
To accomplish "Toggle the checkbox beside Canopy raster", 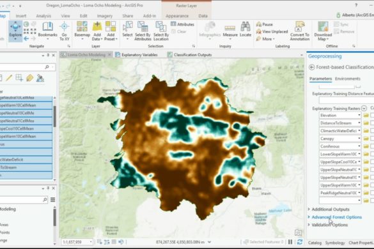I will click(x=372, y=139).
